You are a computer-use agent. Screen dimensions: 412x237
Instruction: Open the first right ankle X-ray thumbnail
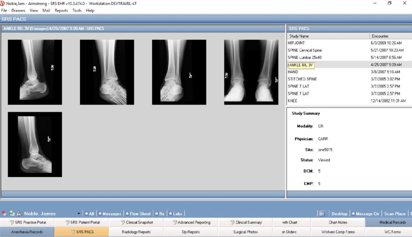pyautogui.click(x=35, y=72)
